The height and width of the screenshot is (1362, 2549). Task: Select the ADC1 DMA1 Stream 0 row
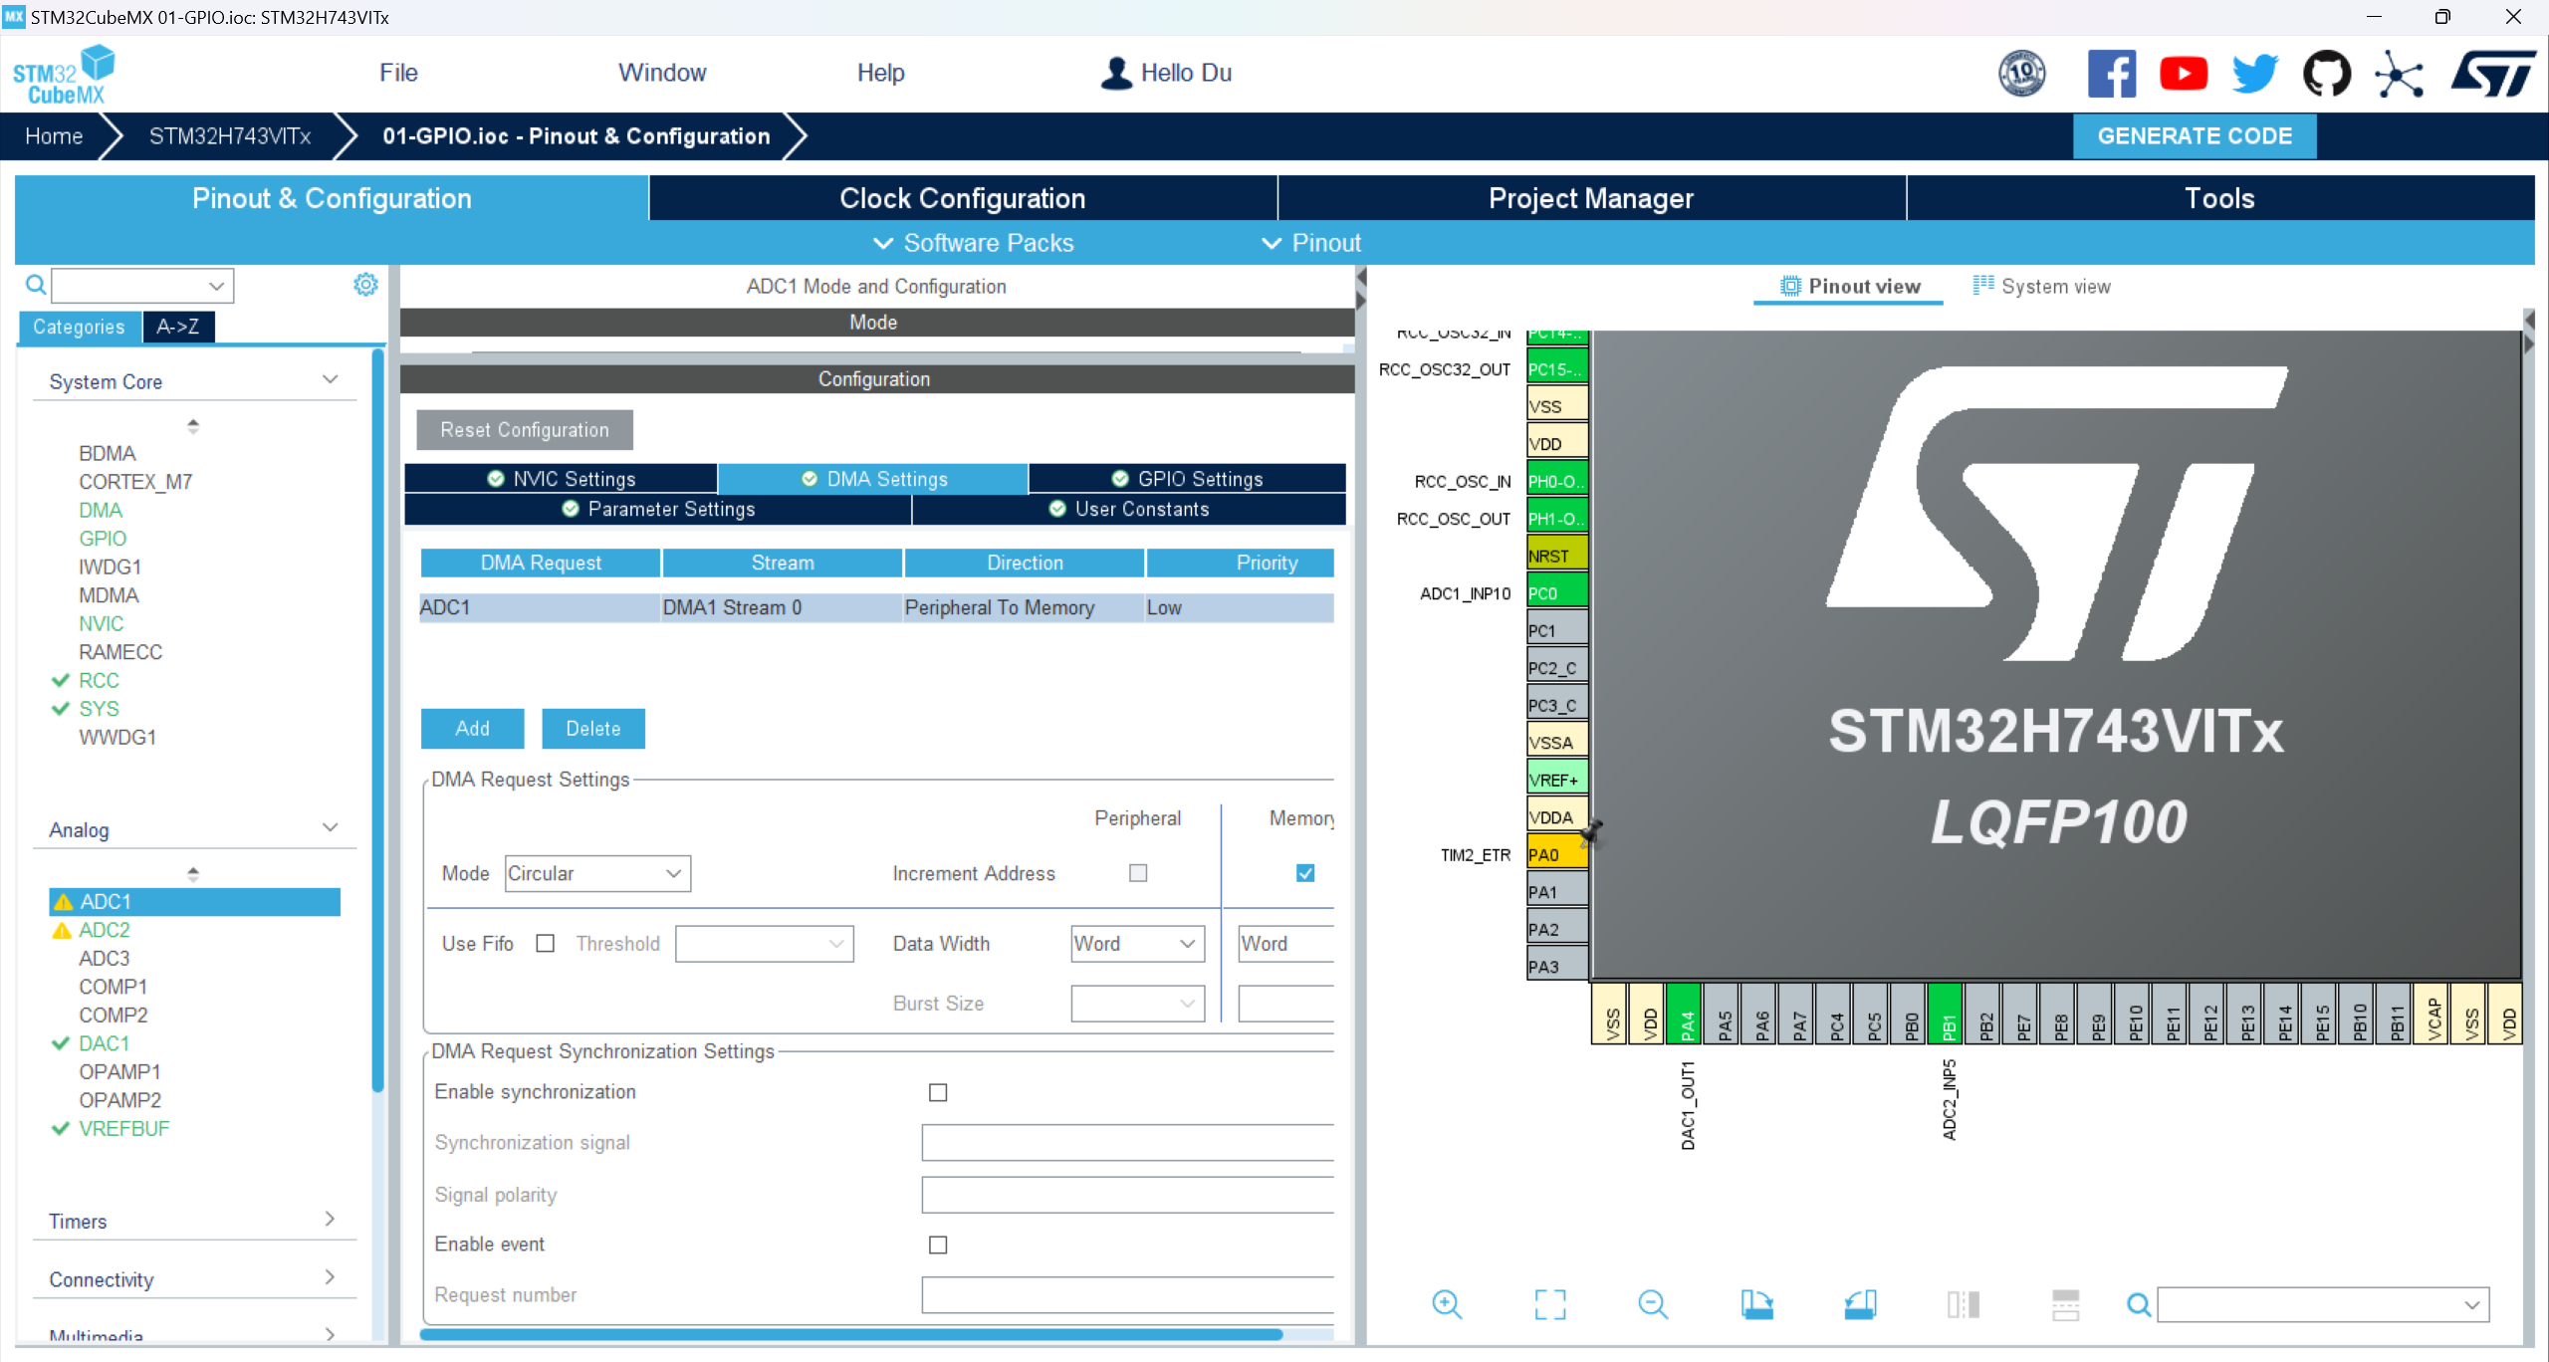tap(876, 607)
